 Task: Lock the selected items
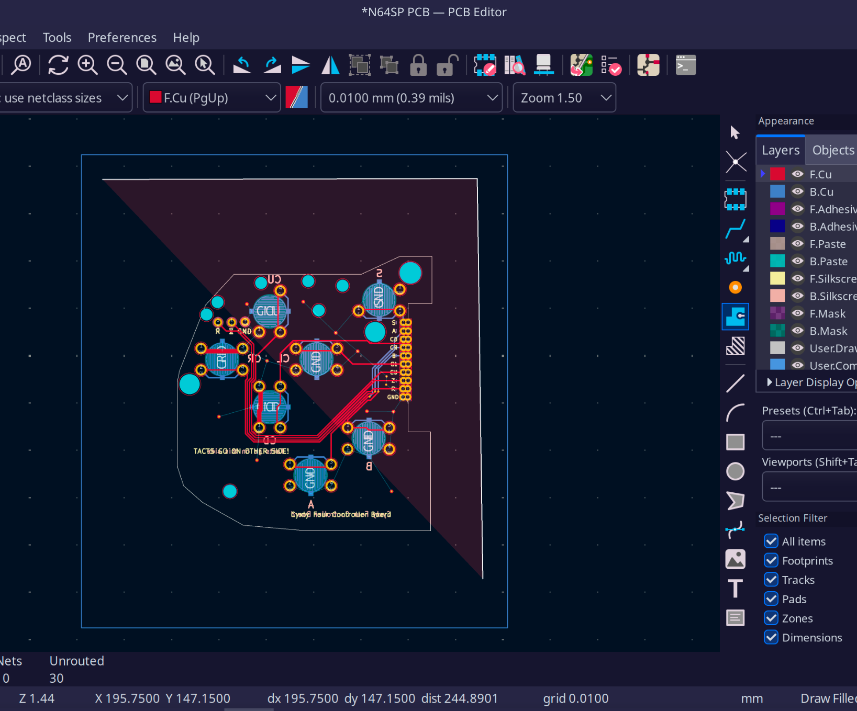(418, 65)
